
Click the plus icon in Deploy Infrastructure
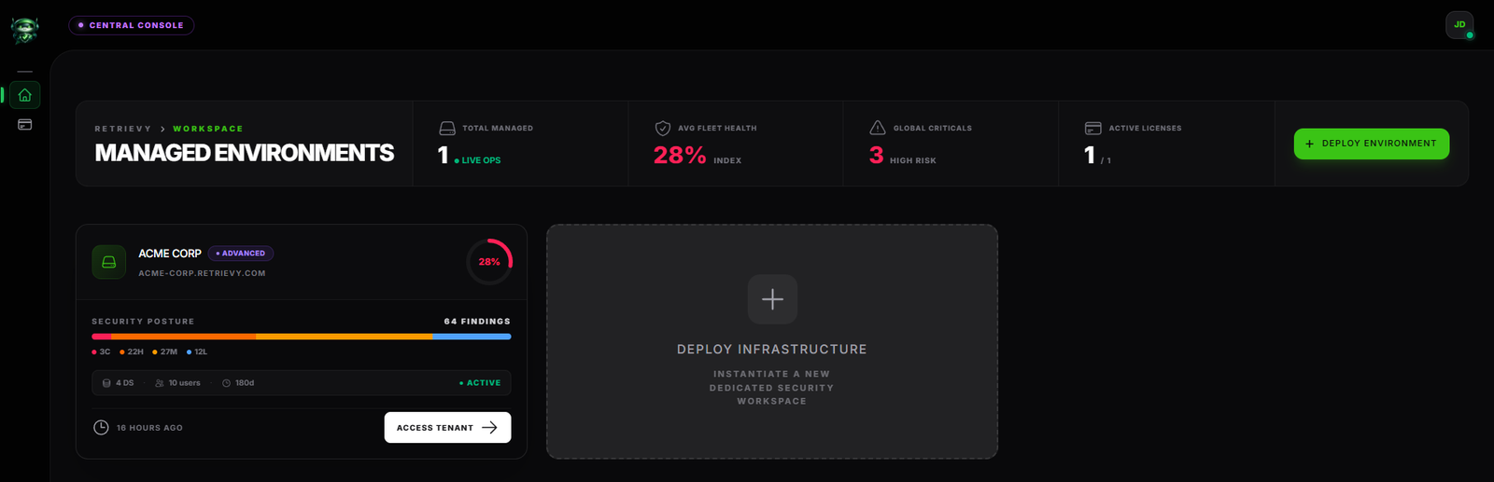pyautogui.click(x=772, y=299)
